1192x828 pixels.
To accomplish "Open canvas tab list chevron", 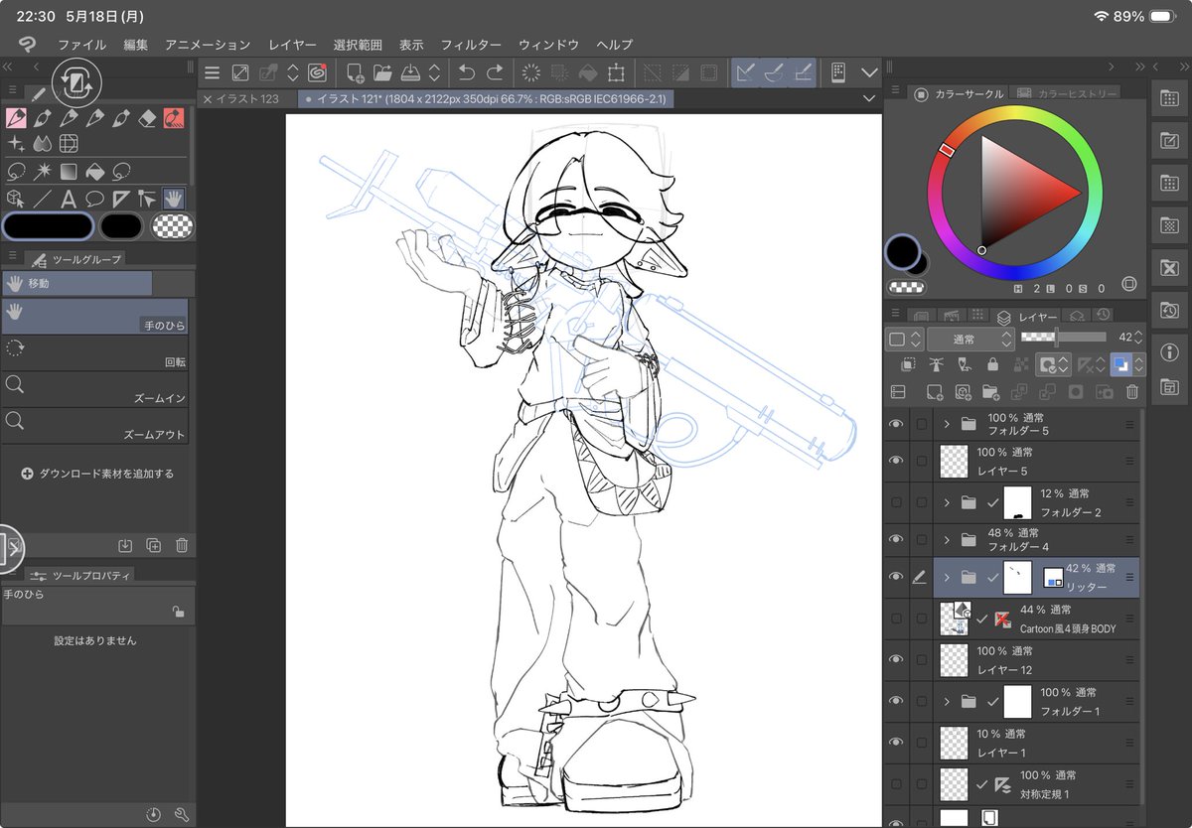I will pos(869,98).
